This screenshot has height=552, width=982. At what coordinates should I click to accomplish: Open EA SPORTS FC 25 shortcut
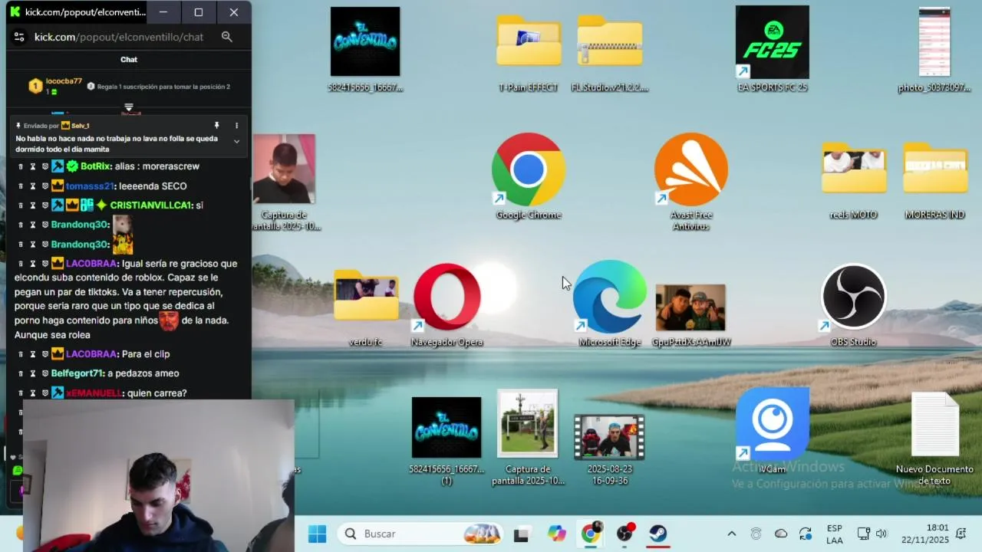773,49
